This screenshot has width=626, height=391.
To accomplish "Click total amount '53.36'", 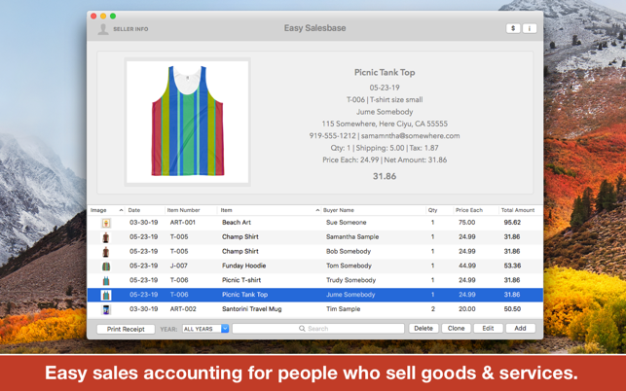I will [x=512, y=266].
